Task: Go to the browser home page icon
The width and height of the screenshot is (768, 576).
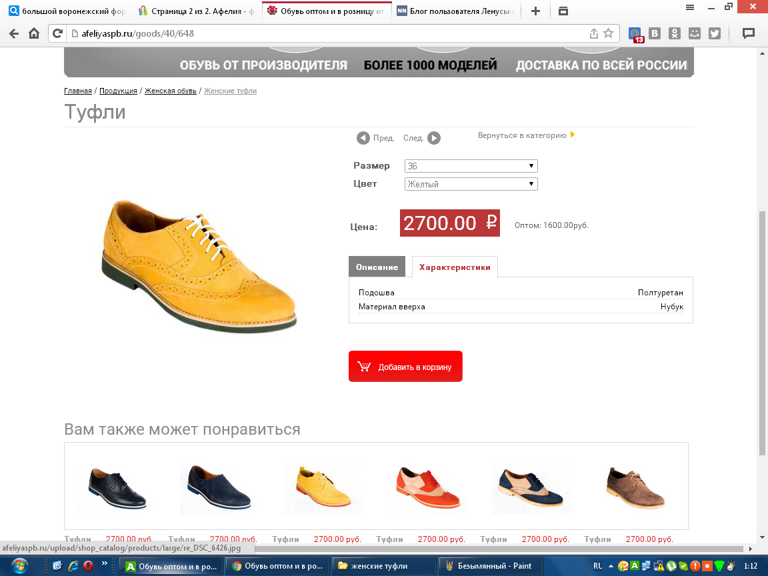Action: (x=34, y=33)
